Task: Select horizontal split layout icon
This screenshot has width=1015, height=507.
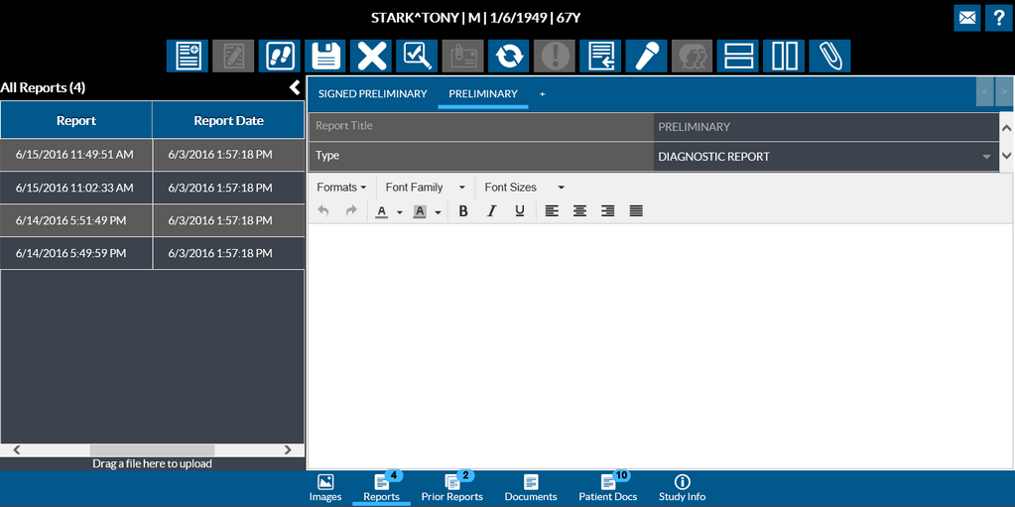Action: click(738, 56)
